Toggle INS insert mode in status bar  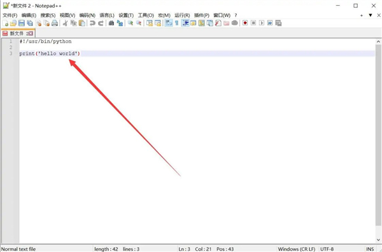370,249
